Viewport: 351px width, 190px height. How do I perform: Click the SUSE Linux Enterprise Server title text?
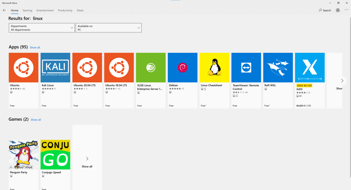150,87
